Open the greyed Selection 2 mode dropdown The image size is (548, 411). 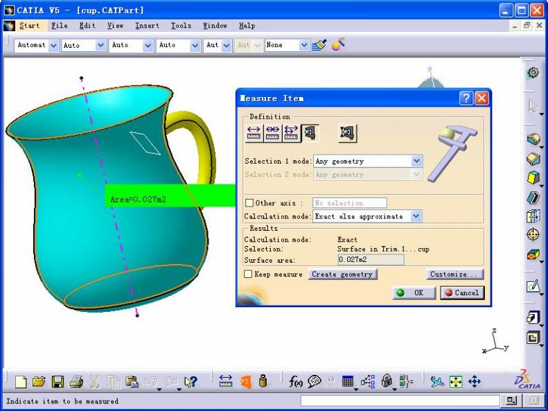point(416,175)
